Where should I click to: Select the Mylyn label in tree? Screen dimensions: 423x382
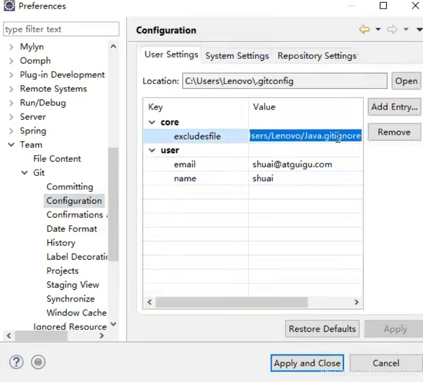32,47
